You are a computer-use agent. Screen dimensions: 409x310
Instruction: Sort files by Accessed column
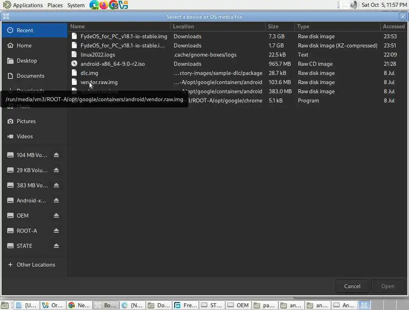(x=394, y=26)
